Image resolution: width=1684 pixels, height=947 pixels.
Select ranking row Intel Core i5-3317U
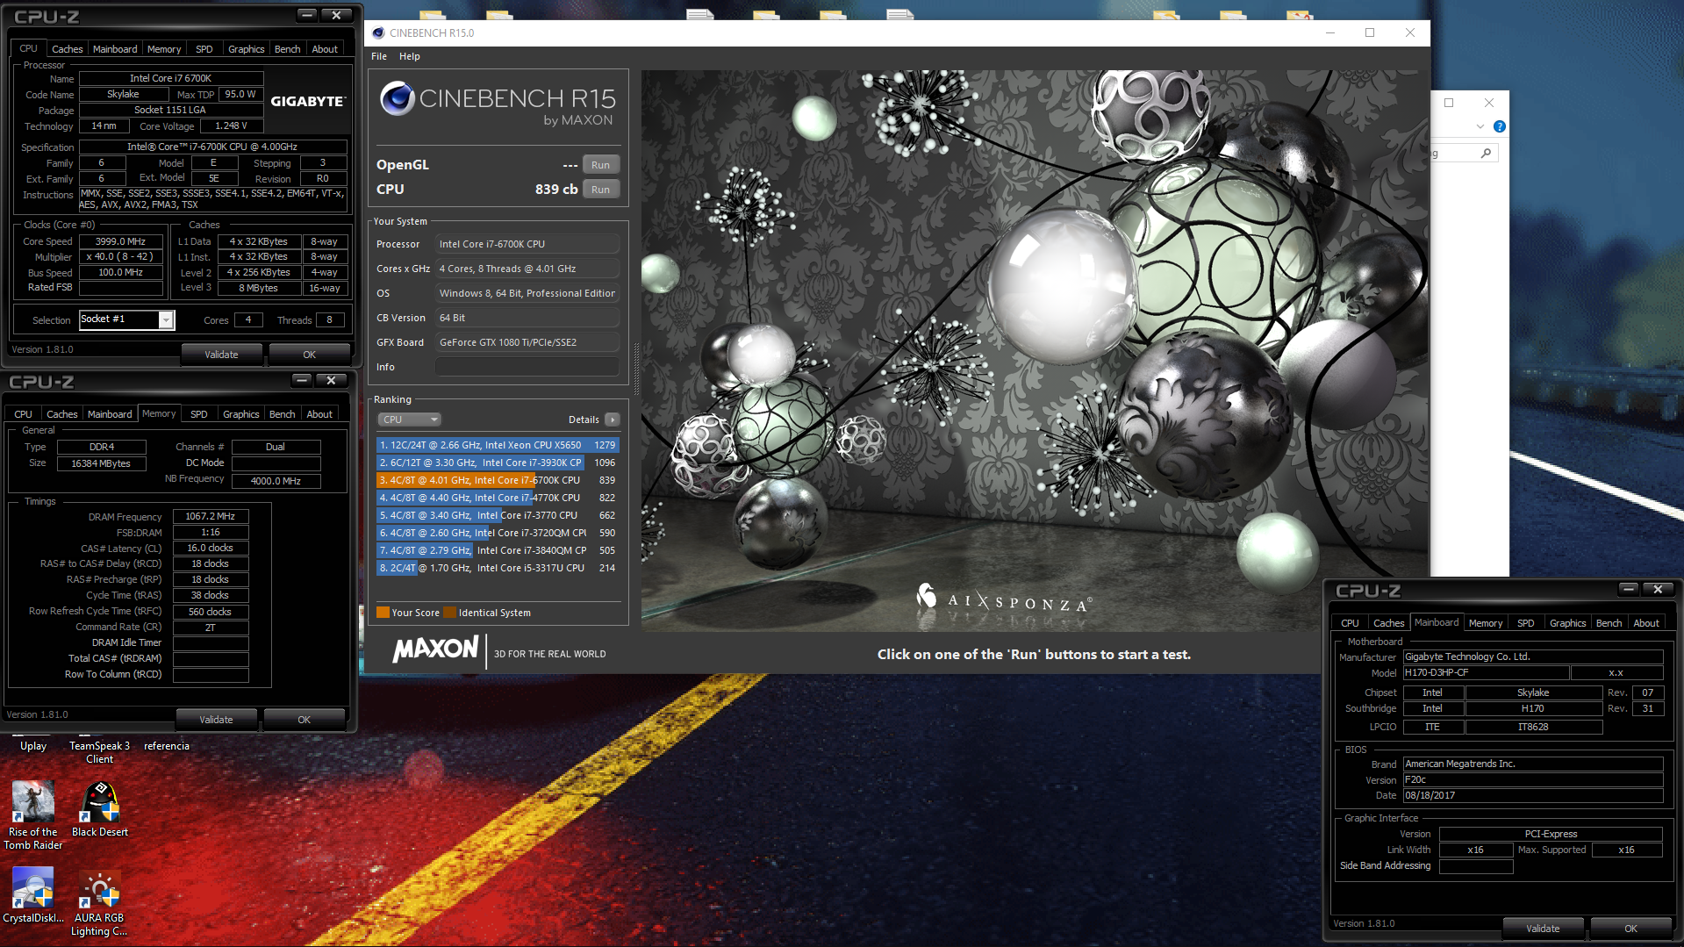pyautogui.click(x=498, y=568)
